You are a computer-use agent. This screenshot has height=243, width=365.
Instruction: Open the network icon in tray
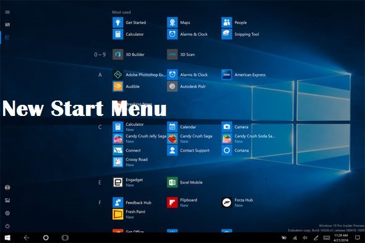pos(294,237)
